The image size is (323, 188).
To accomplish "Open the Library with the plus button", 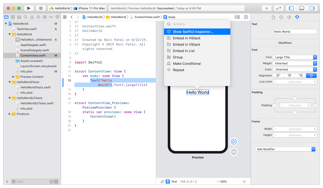I will [x=267, y=8].
